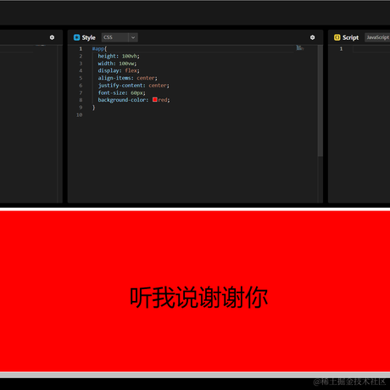Click the closing brace on line 9
This screenshot has width=390, height=390.
pyautogui.click(x=94, y=108)
